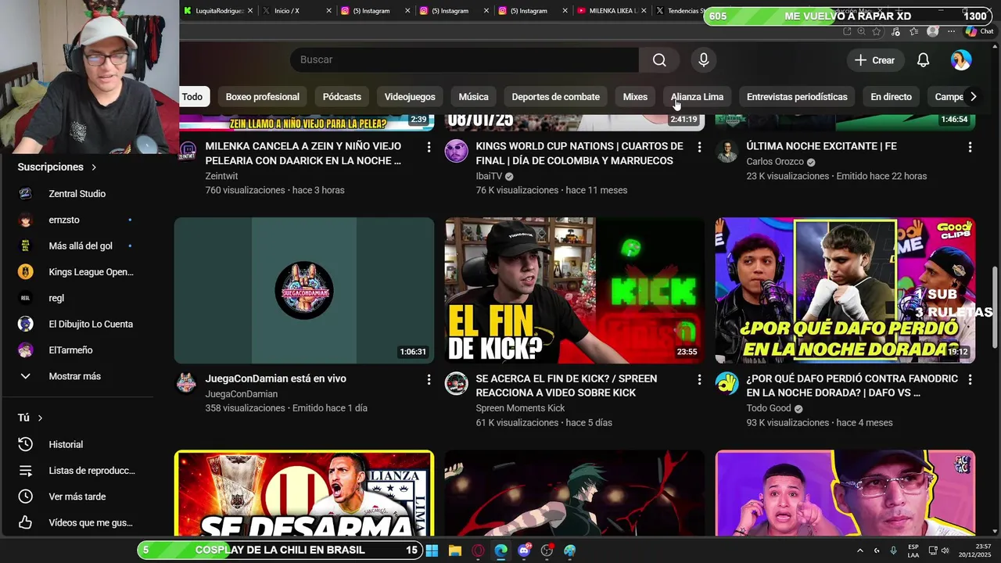1001x563 pixels.
Task: Click the search magnifier button
Action: (x=659, y=60)
